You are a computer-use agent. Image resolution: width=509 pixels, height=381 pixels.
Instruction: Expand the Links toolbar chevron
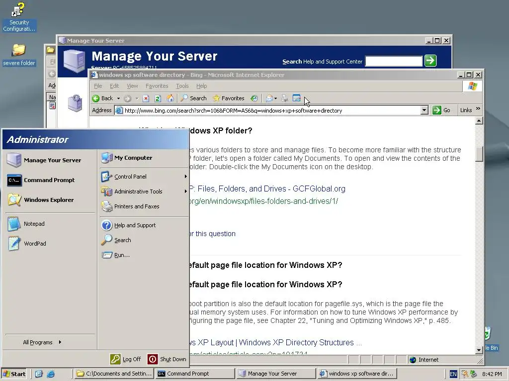478,109
